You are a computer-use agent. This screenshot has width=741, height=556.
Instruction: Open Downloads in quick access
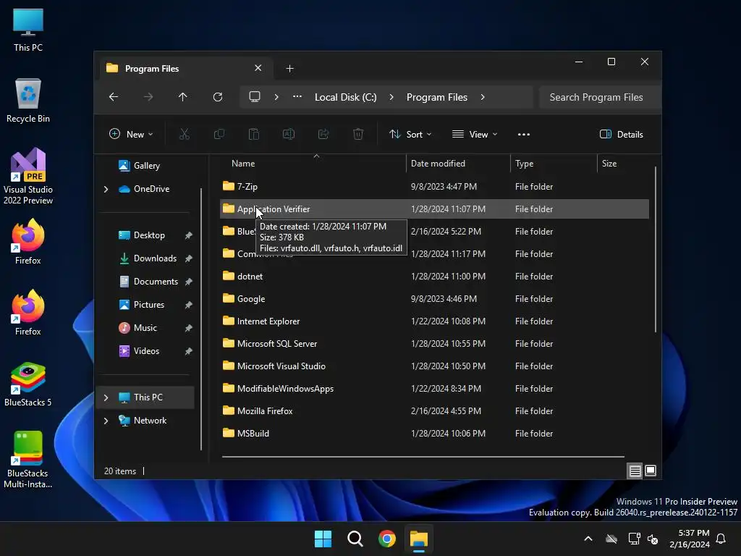point(148,258)
